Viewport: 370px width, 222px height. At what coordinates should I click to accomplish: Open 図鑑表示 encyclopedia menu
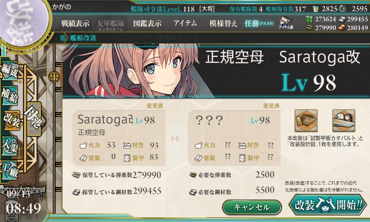[147, 23]
